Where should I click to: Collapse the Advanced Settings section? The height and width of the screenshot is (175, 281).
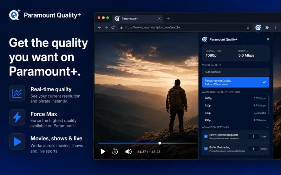pyautogui.click(x=268, y=127)
